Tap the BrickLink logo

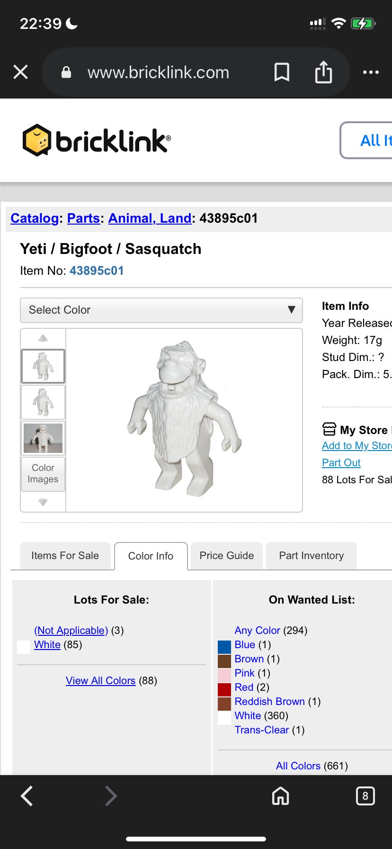coord(97,140)
